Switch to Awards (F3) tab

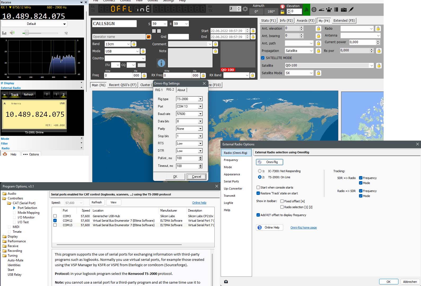click(305, 21)
